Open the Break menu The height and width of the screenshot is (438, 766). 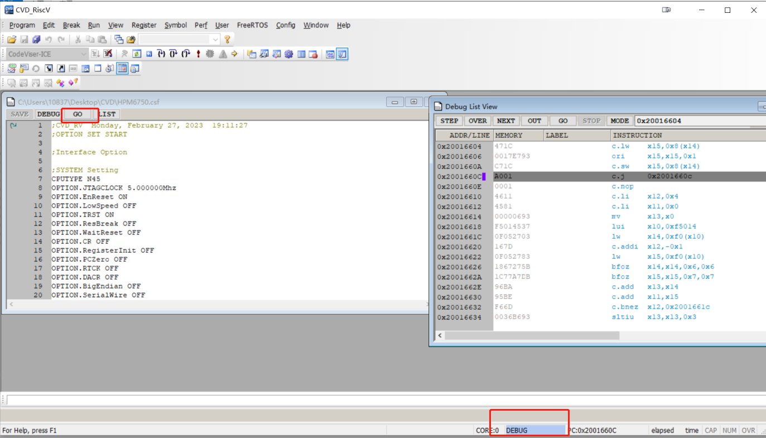click(x=71, y=25)
